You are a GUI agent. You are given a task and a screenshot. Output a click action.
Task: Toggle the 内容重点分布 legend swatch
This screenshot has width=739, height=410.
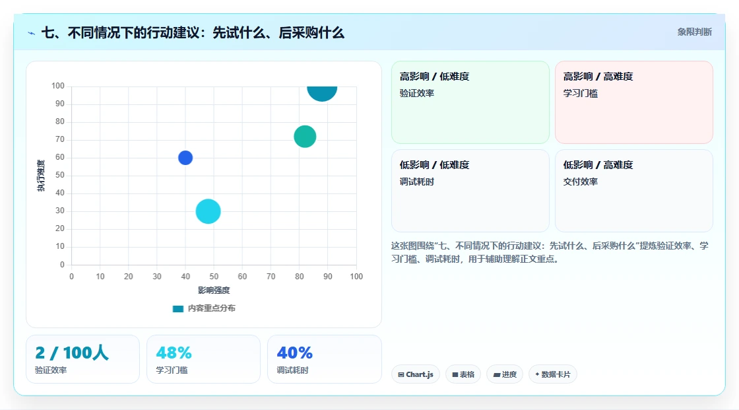click(177, 308)
